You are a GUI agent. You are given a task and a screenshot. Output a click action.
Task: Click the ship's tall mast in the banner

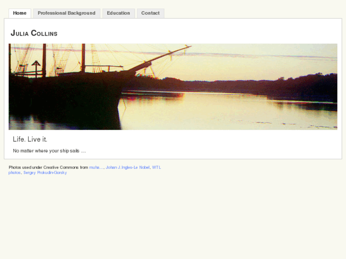(x=83, y=58)
